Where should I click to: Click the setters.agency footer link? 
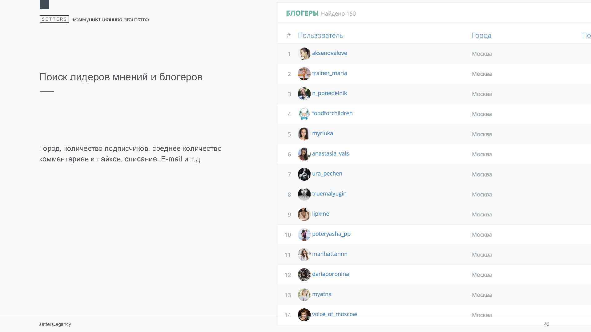pos(55,324)
